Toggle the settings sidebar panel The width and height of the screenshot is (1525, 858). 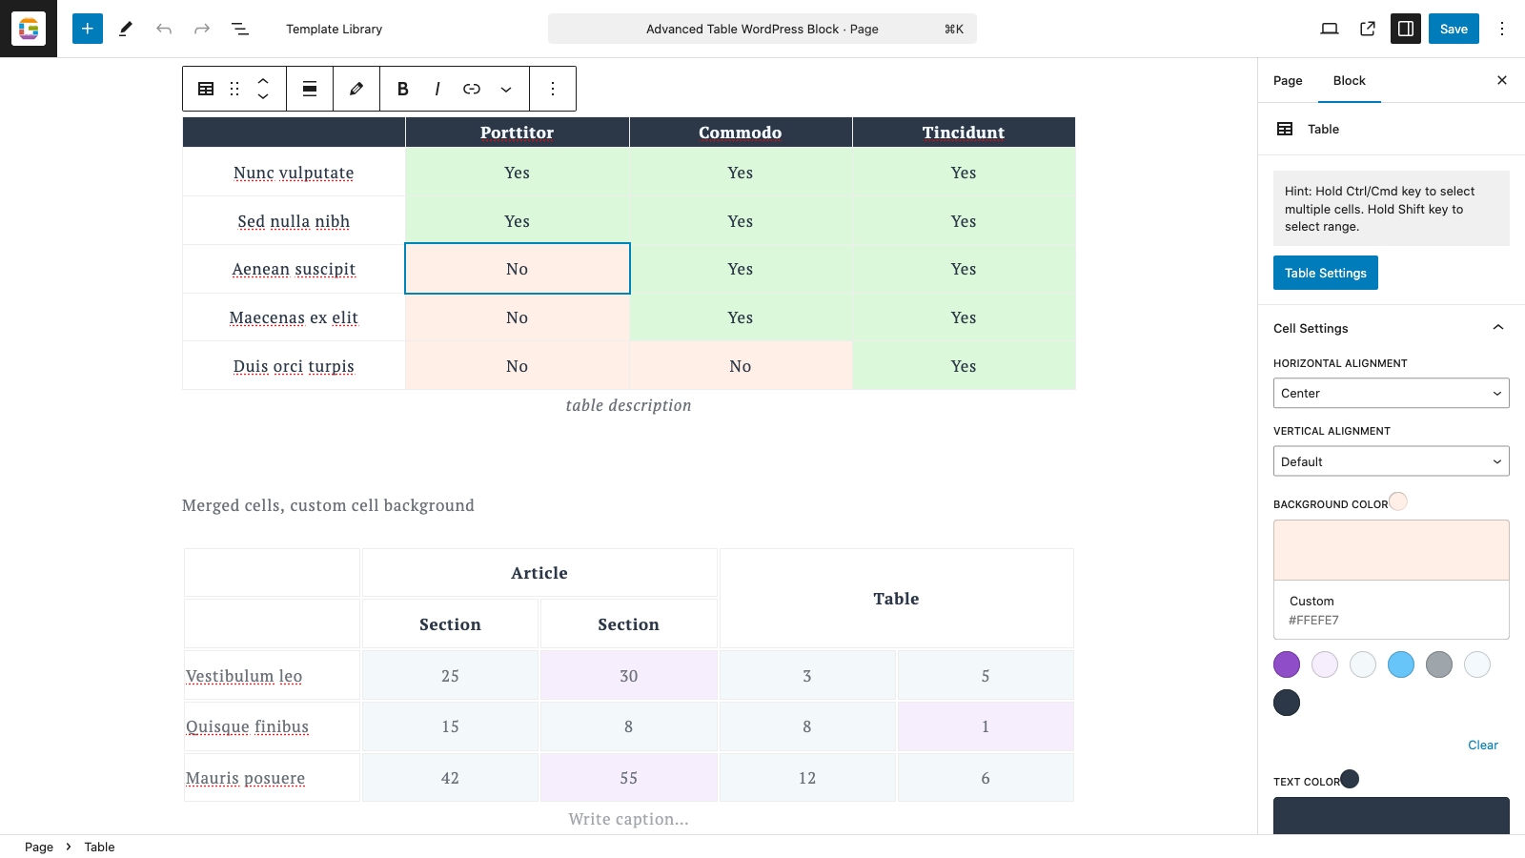1406,29
